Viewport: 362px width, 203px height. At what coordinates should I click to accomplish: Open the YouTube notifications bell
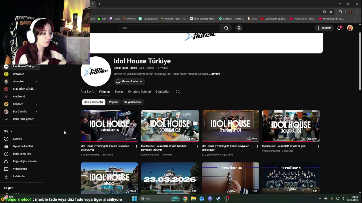coord(339,28)
